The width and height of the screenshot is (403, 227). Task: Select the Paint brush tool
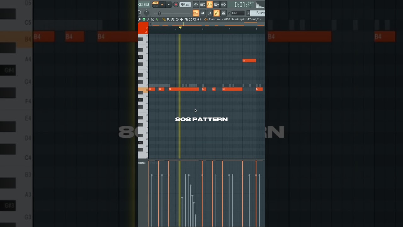coord(168,19)
